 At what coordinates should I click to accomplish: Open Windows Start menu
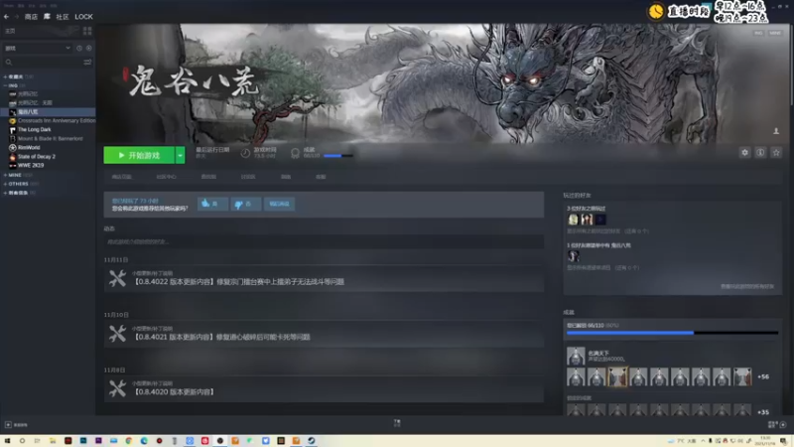point(7,441)
